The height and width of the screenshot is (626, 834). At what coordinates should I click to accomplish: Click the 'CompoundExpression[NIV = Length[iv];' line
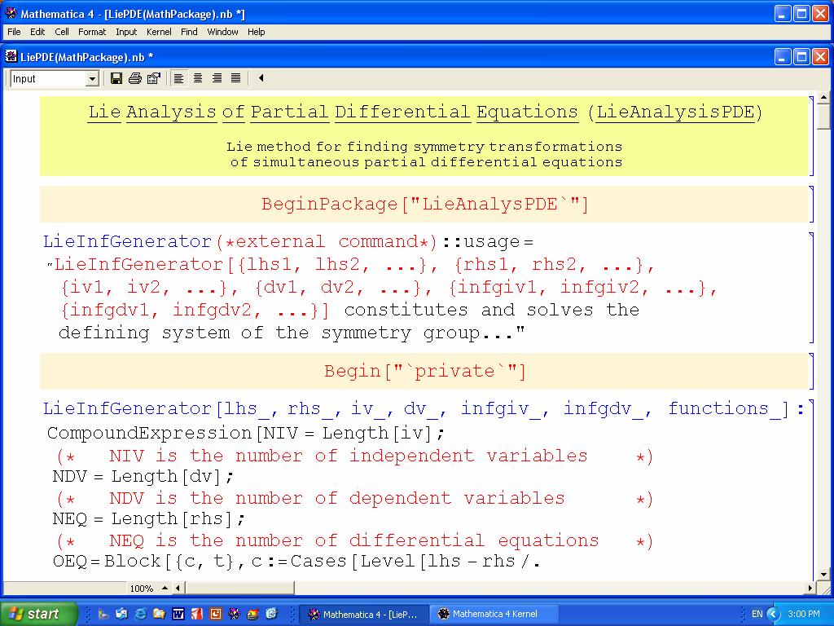pyautogui.click(x=245, y=434)
